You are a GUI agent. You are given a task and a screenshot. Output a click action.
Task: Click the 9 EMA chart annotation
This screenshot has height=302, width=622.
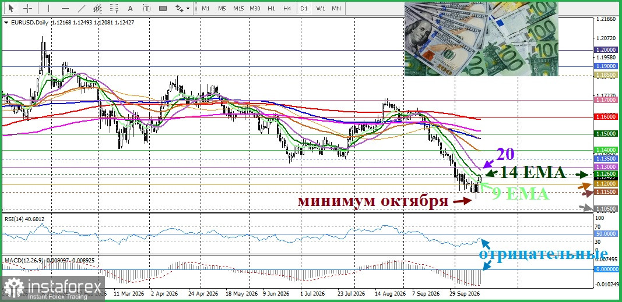[x=521, y=194]
